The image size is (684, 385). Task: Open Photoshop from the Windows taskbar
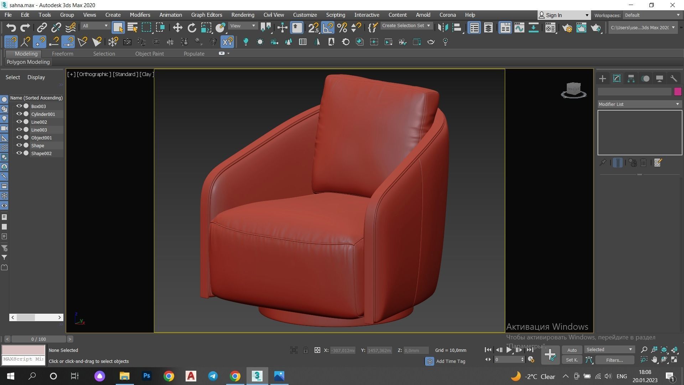(146, 376)
